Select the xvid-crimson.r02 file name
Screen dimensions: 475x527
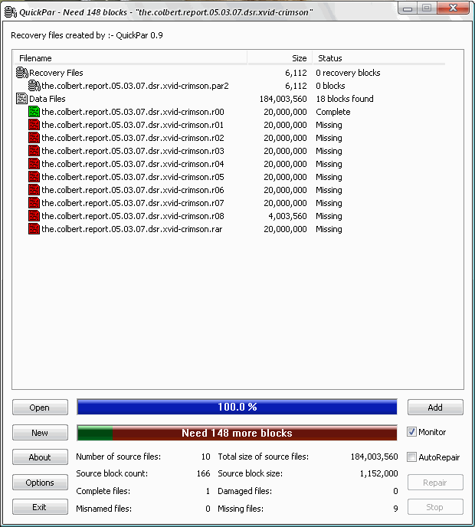133,138
